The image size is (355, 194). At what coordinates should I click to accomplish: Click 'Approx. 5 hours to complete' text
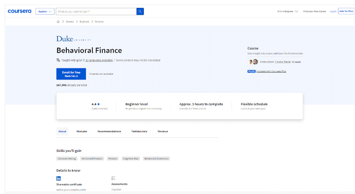pyautogui.click(x=201, y=104)
